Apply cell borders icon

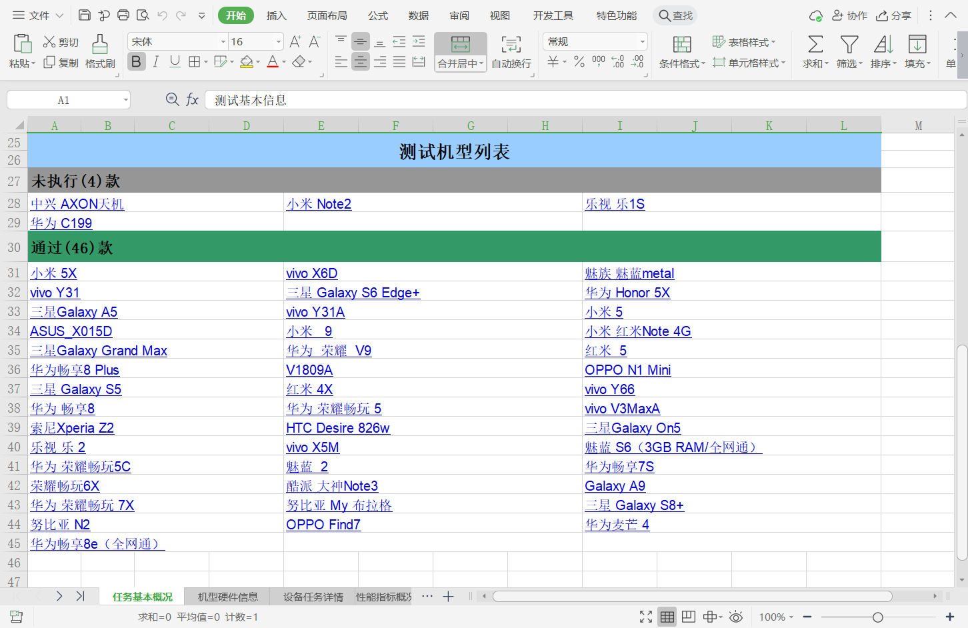point(195,62)
